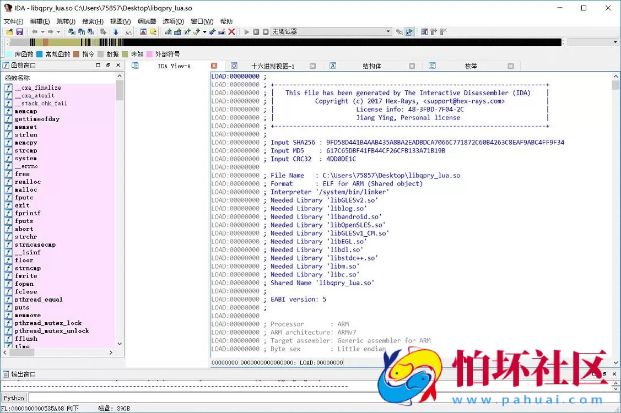Pause the debugger process
The height and width of the screenshot is (413, 621).
coord(256,32)
